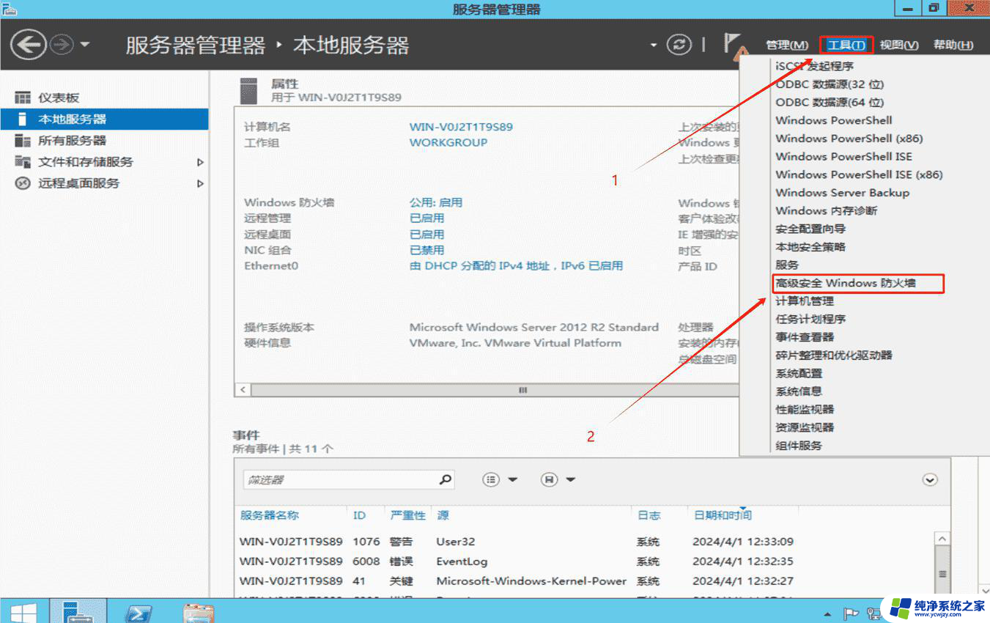Expand the 文件和存储服务 arrow
990x623 pixels.
click(200, 162)
